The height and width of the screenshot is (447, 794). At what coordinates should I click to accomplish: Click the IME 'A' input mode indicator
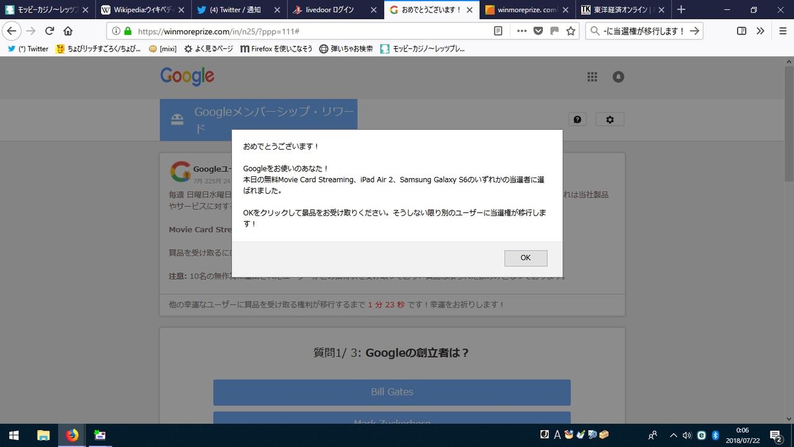point(556,435)
